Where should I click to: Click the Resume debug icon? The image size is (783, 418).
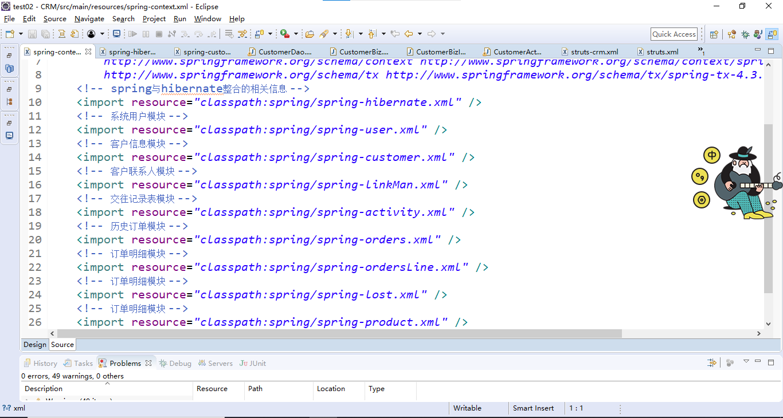tap(132, 34)
